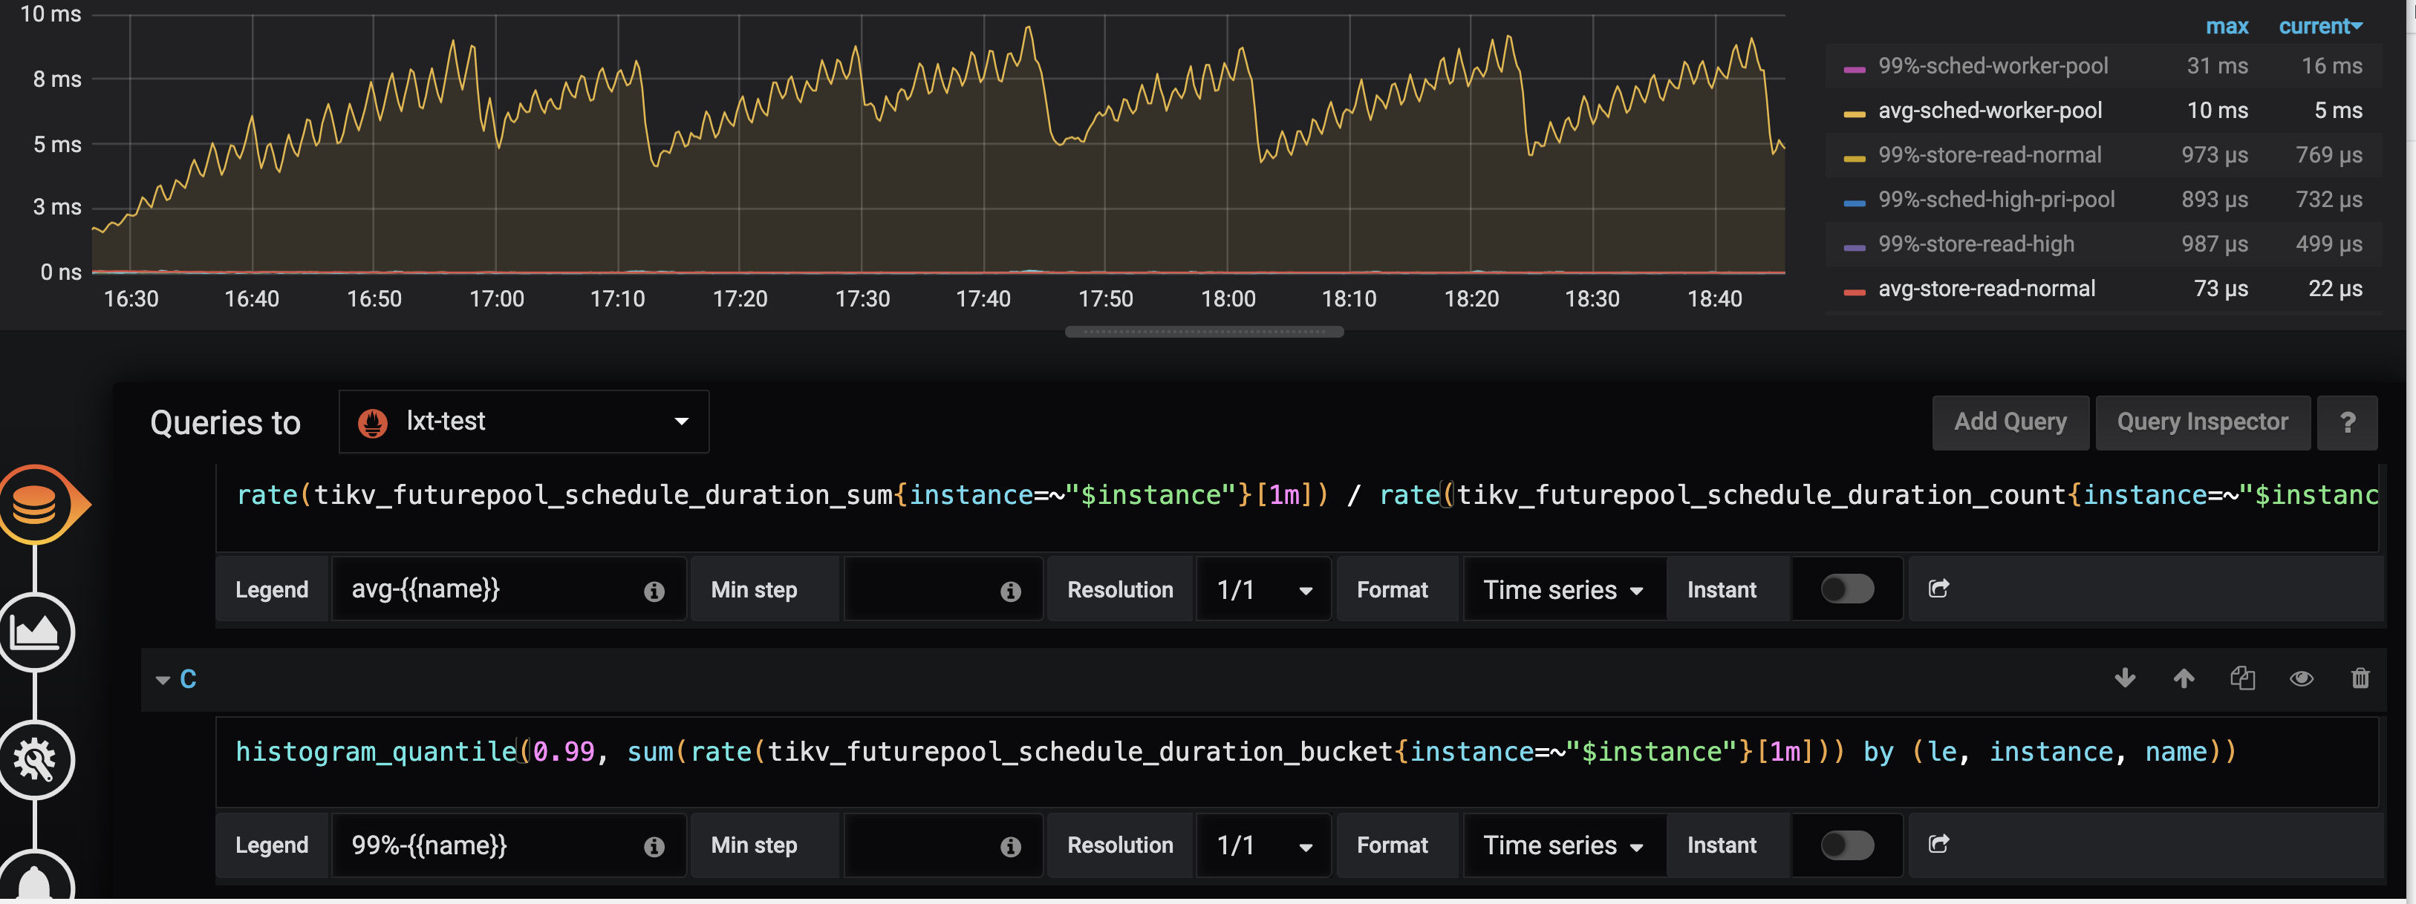Click Add Query button
This screenshot has width=2416, height=904.
2010,422
